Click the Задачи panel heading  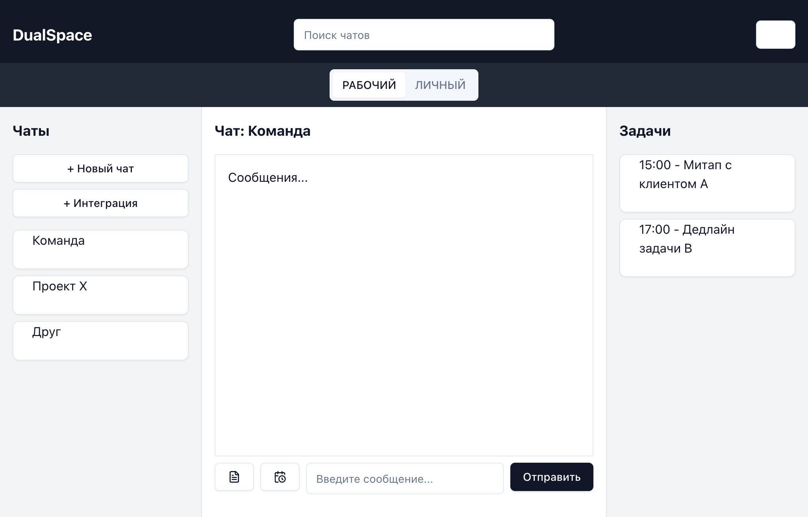pos(645,131)
